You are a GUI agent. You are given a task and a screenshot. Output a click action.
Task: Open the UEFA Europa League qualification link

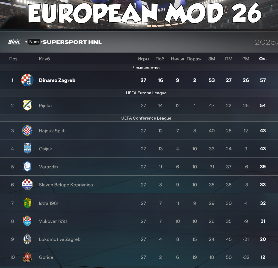coord(146,93)
